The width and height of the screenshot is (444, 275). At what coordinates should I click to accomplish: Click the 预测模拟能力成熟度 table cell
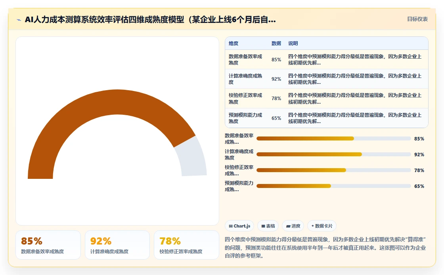click(x=245, y=118)
